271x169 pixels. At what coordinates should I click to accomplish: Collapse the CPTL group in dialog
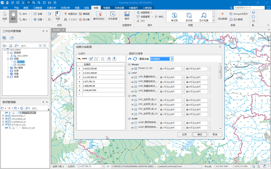[x=129, y=96]
